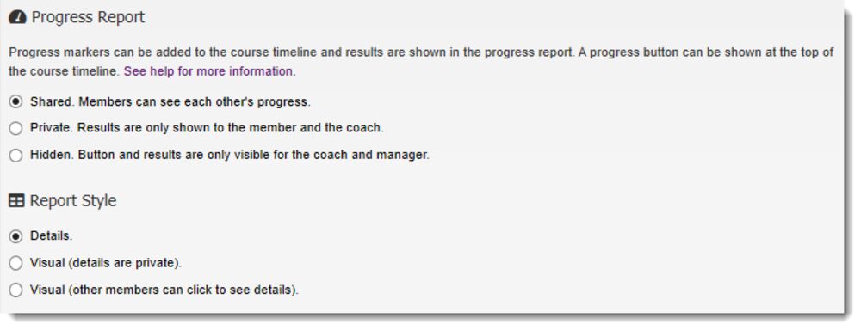861x330 pixels.
Task: Click the 'Visual (details are private).' label text
Action: 105,263
